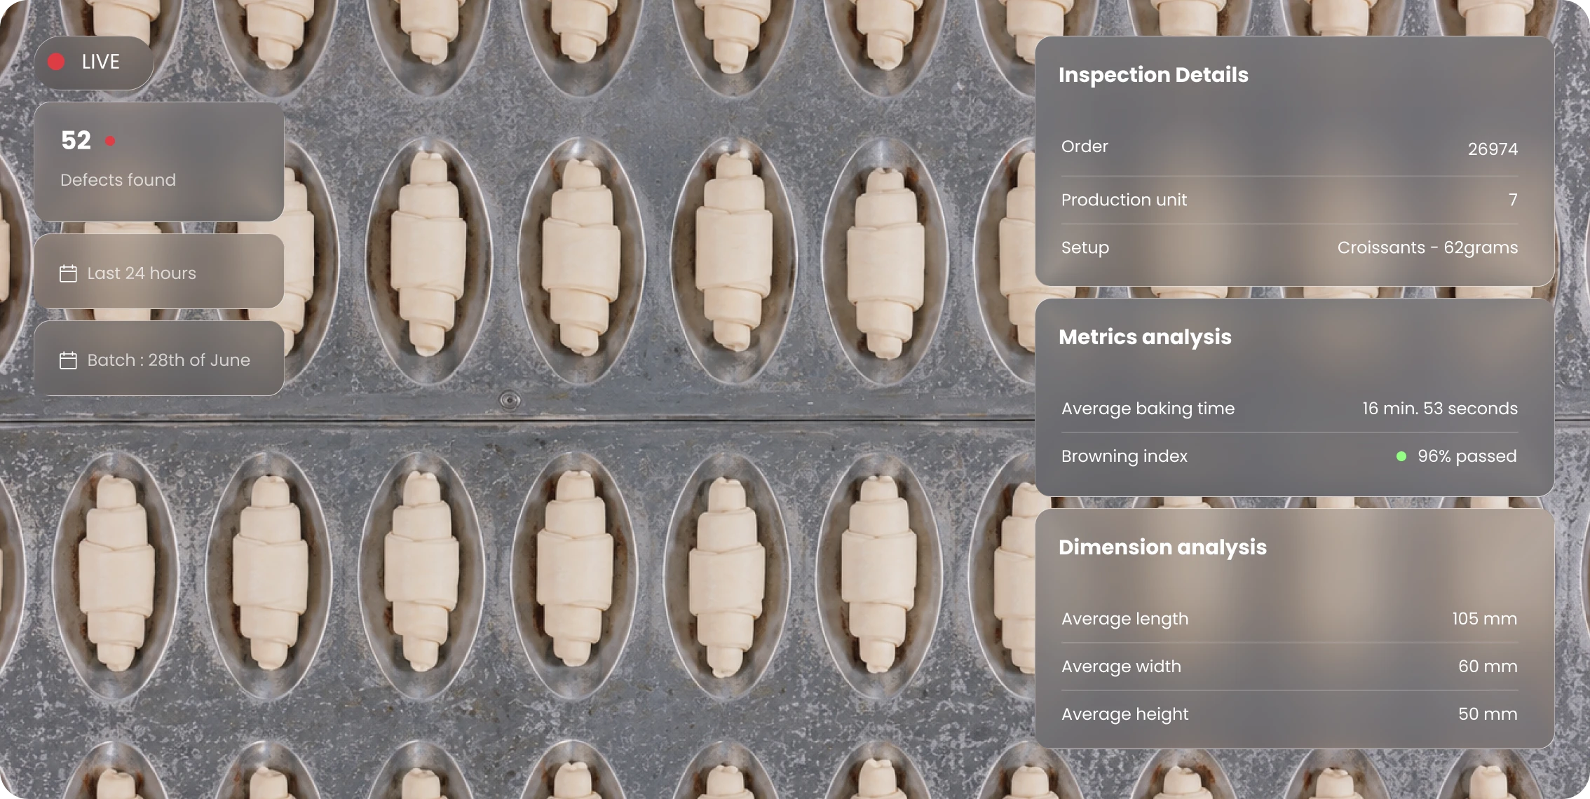Click the red LIVE recording dot
This screenshot has width=1590, height=799.
click(57, 62)
